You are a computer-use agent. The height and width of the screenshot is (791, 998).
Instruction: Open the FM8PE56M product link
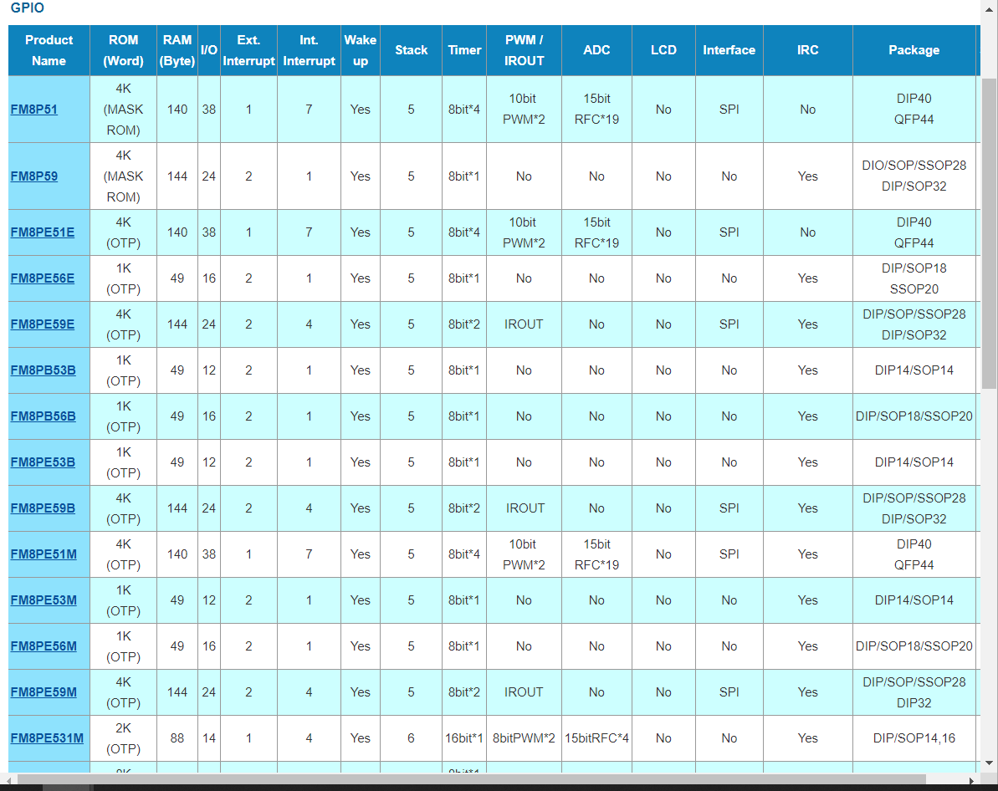44,646
